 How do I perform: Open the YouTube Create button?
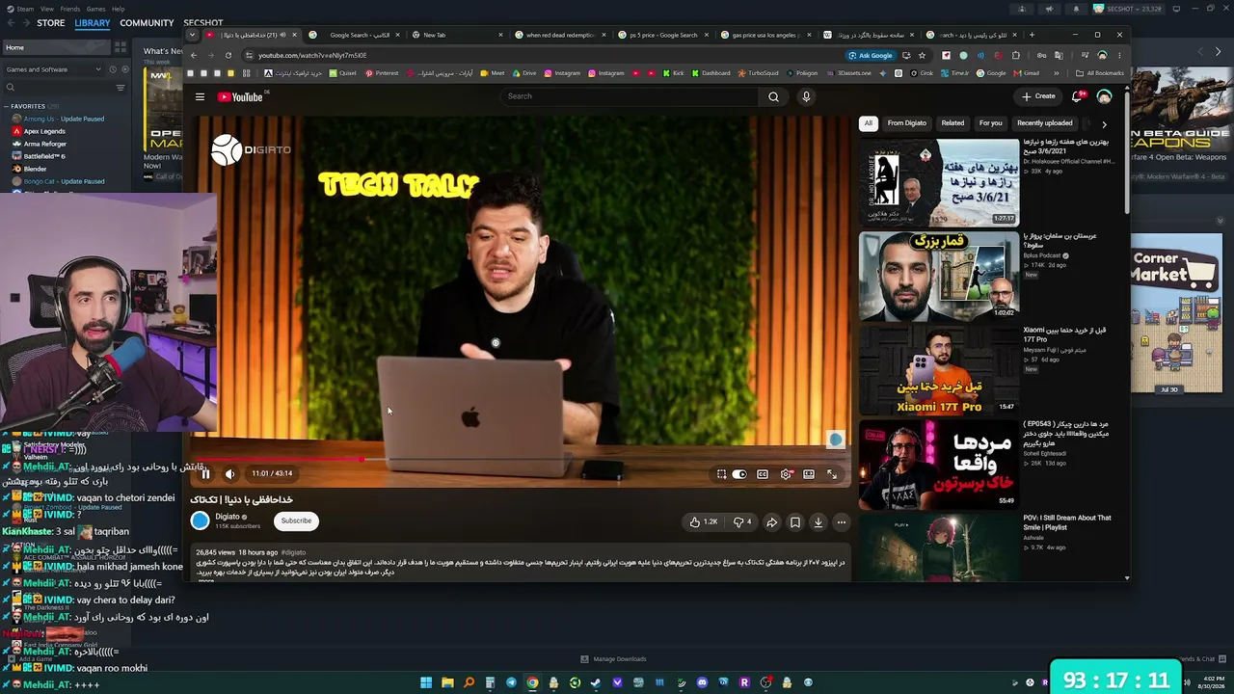(x=1038, y=96)
